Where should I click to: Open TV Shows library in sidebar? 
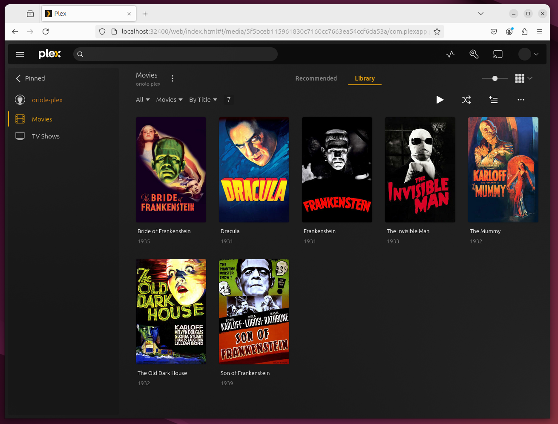(46, 136)
